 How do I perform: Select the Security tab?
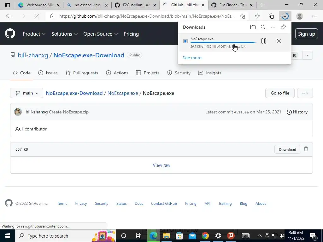[x=179, y=73]
